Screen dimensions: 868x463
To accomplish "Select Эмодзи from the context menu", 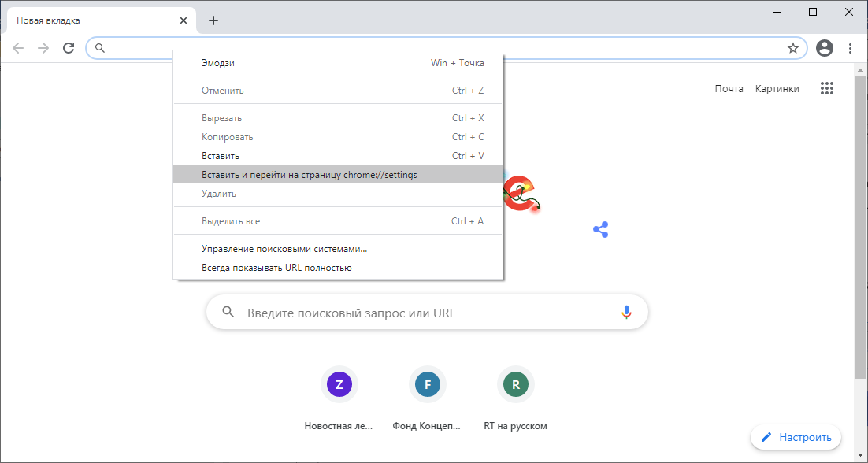I will 218,63.
